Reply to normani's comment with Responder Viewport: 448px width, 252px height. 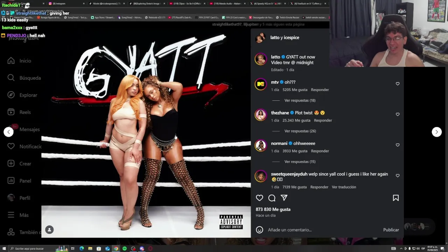[320, 151]
